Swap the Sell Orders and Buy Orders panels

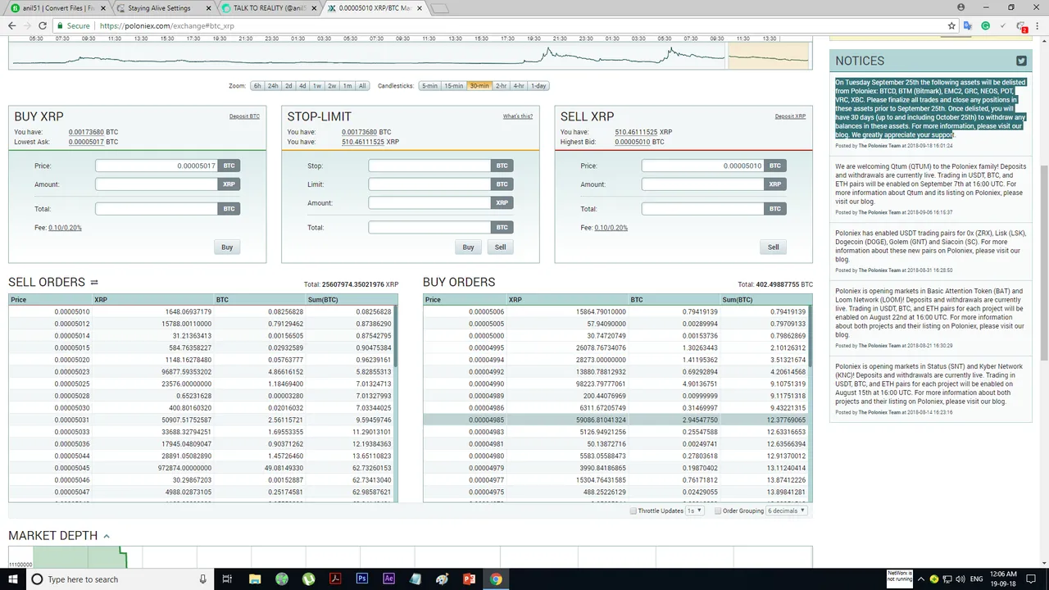point(94,283)
